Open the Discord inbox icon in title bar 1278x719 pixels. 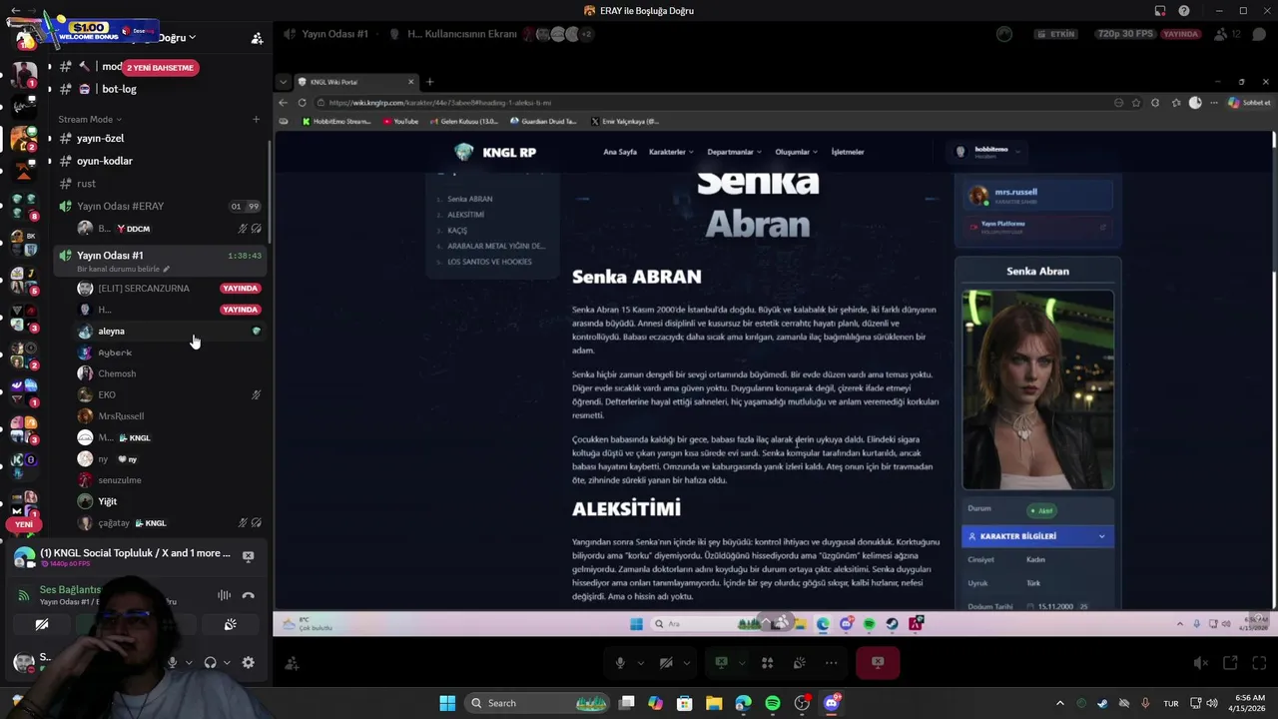1159,11
